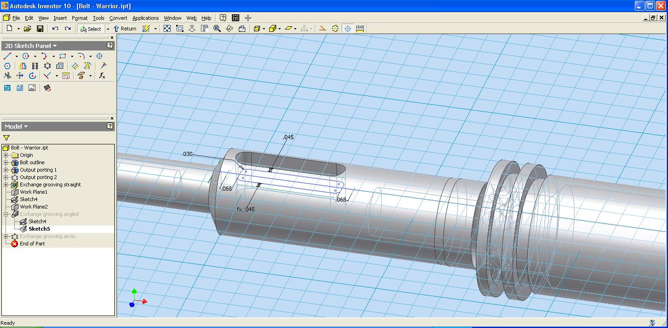Open the Applications menu
The width and height of the screenshot is (668, 328).
point(146,18)
